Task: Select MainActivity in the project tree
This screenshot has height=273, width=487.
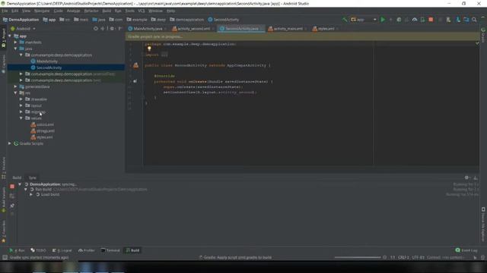Action: click(x=46, y=61)
